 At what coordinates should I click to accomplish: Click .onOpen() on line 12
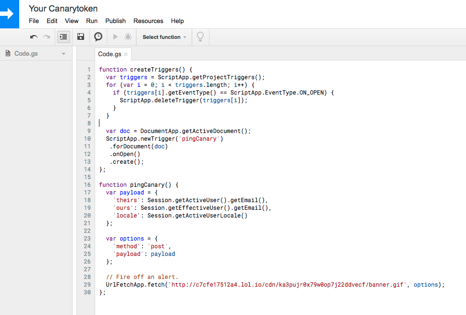coord(125,154)
